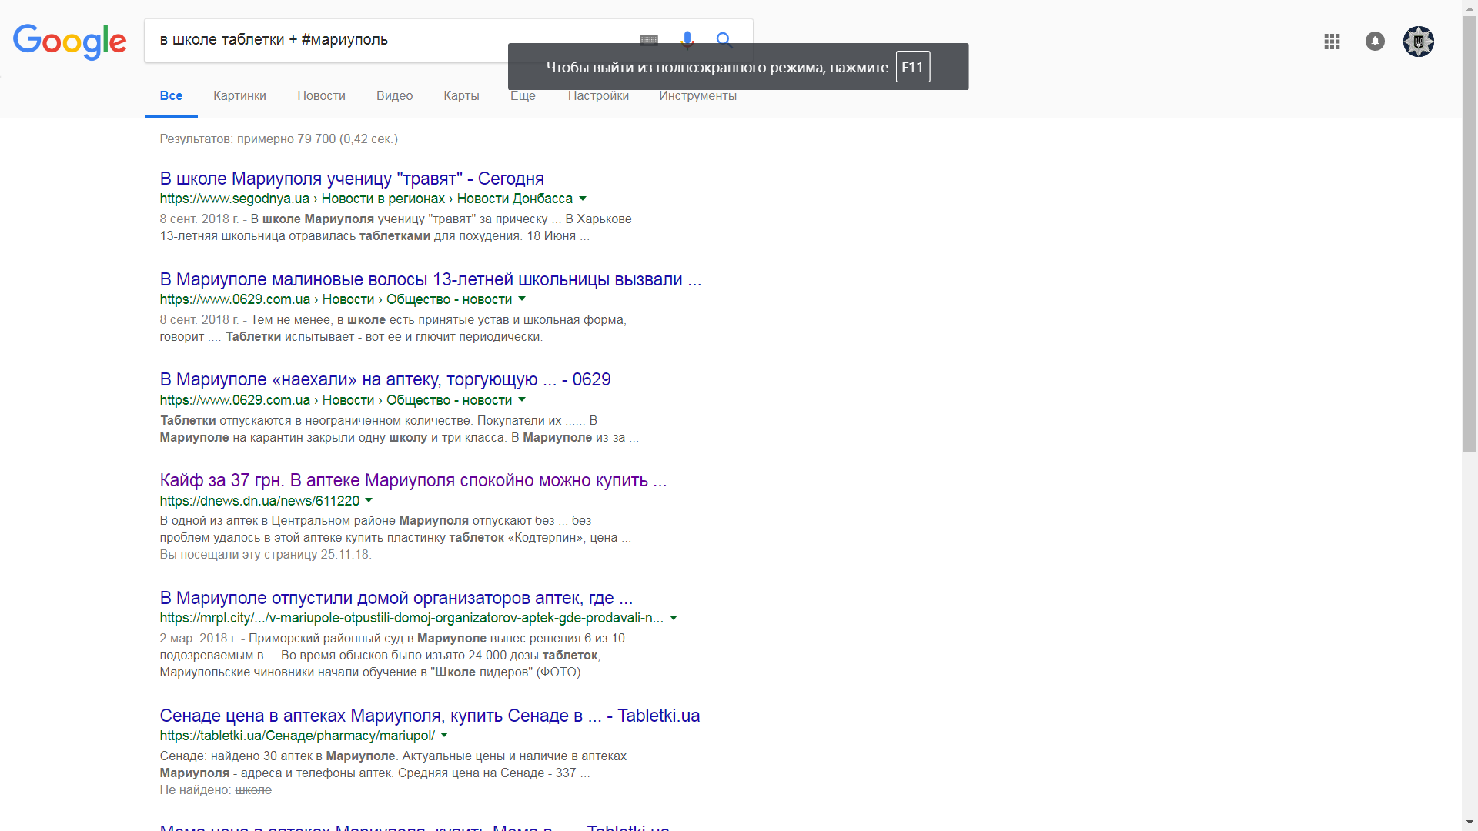Click the Google logo

[x=69, y=41]
